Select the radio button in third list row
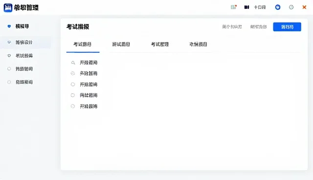 click(73, 85)
